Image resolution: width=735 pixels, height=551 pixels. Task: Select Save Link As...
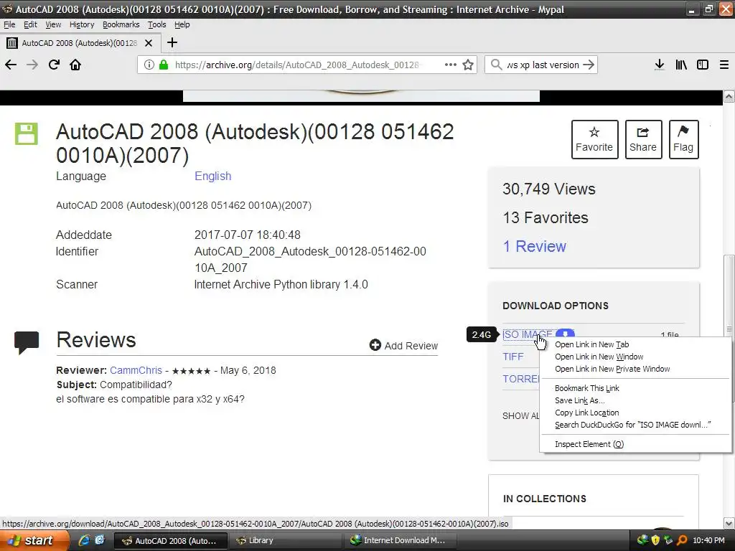(636, 400)
